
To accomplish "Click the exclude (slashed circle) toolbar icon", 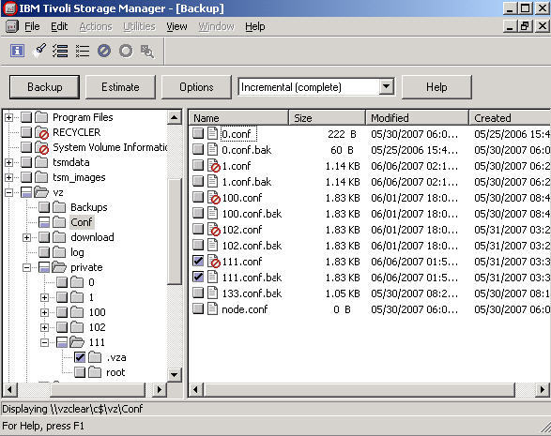I will pos(104,51).
